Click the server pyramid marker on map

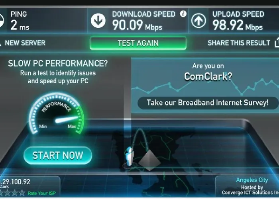[x=149, y=160]
